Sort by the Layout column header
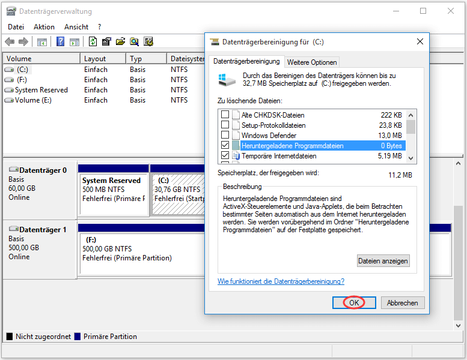The height and width of the screenshot is (360, 467). 103,59
